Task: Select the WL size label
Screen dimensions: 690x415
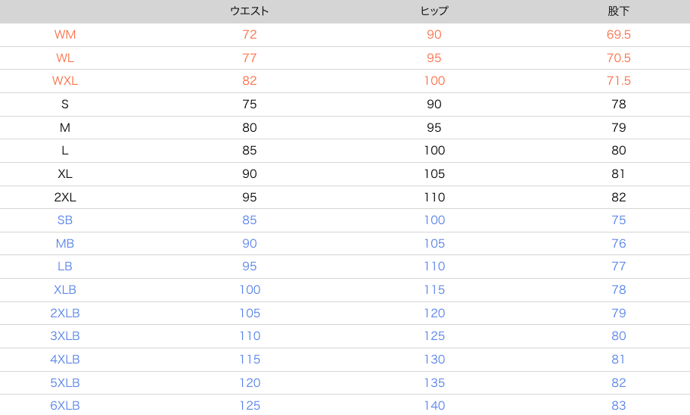Action: click(x=65, y=58)
